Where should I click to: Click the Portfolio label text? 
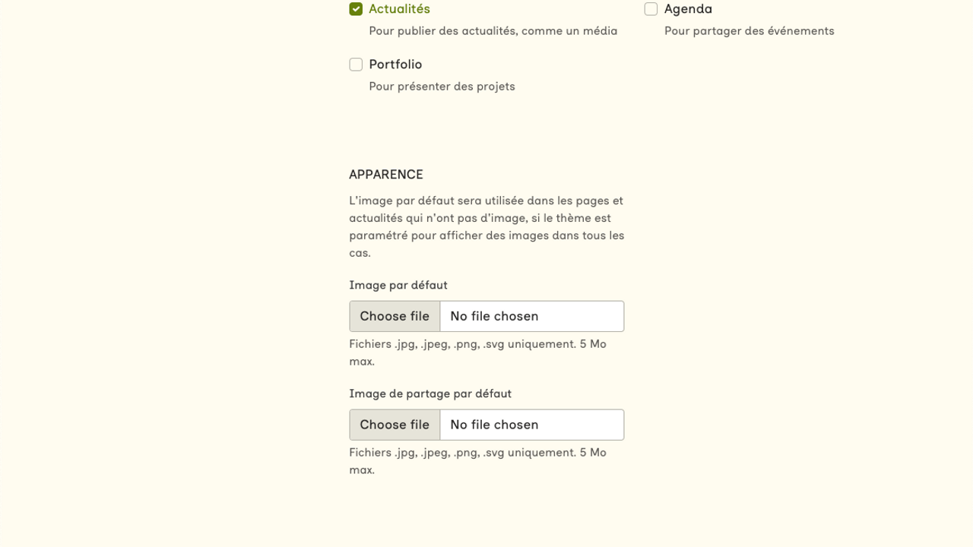(395, 65)
